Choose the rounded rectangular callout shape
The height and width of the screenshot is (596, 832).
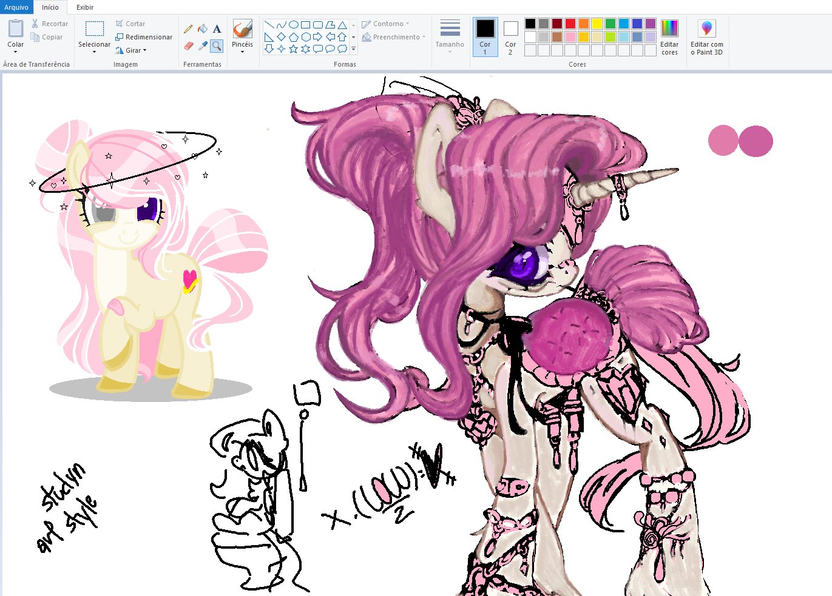pyautogui.click(x=318, y=49)
